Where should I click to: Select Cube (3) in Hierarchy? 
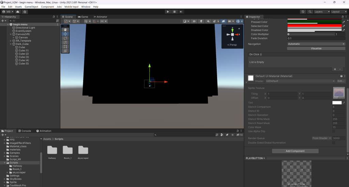pos(24,57)
